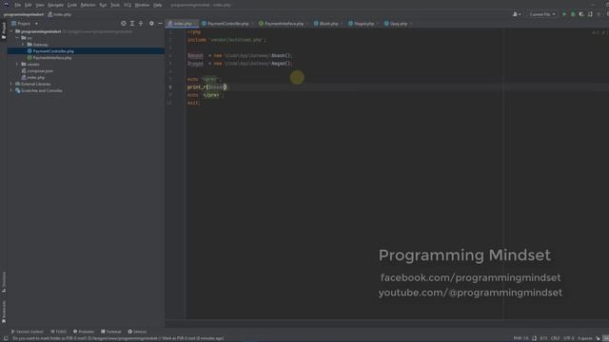The image size is (609, 342).
Task: Open the Terminal tool window
Action: (111, 332)
